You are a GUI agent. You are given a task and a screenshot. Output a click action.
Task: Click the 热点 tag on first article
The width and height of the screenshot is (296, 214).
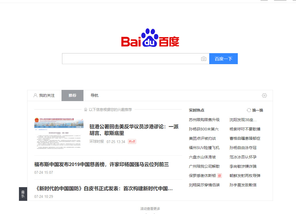132,142
